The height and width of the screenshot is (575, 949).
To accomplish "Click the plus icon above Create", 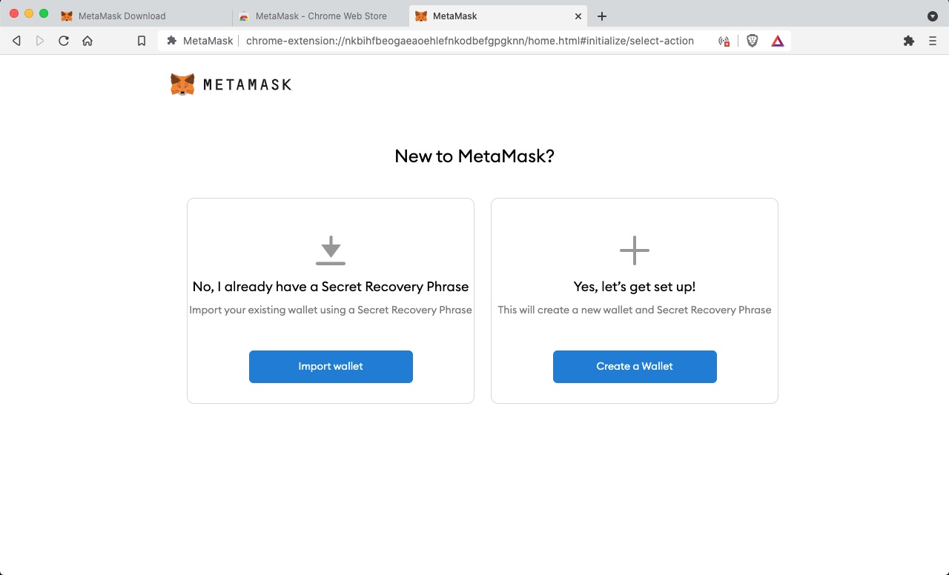I will [x=635, y=250].
